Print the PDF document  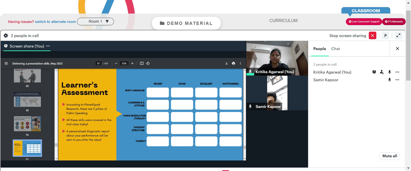coord(233,63)
